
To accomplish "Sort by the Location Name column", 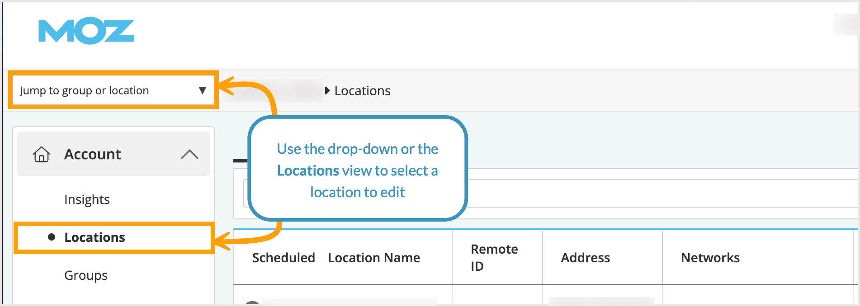I will 374,258.
